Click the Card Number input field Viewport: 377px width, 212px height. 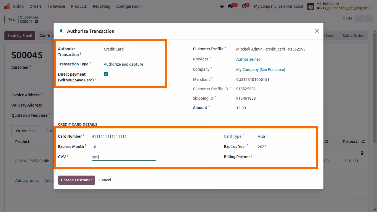pyautogui.click(x=124, y=137)
